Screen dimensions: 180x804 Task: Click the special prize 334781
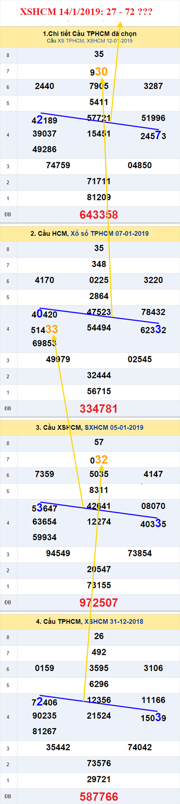tap(99, 409)
